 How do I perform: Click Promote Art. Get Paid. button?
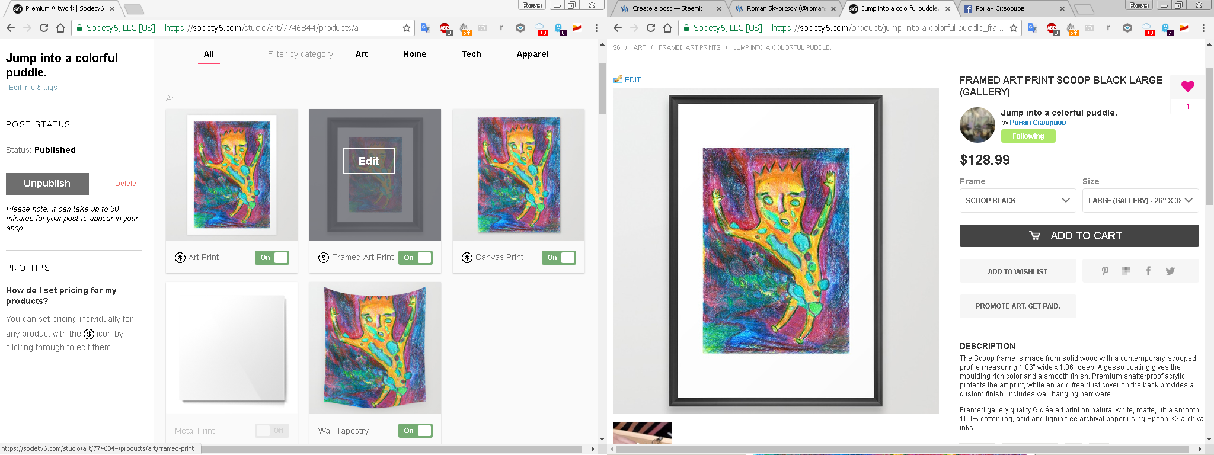tap(1018, 306)
